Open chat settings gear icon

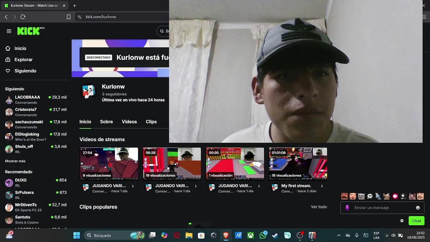pos(402,221)
